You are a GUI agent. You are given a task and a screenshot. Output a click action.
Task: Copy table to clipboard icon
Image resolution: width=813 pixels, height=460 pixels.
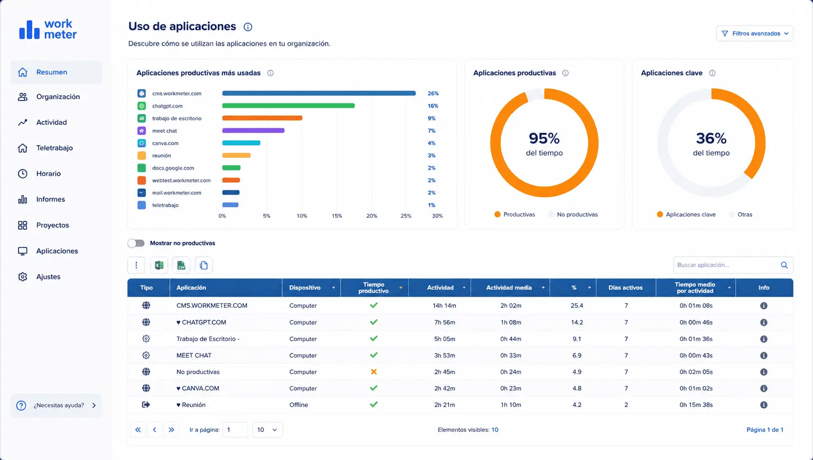204,265
